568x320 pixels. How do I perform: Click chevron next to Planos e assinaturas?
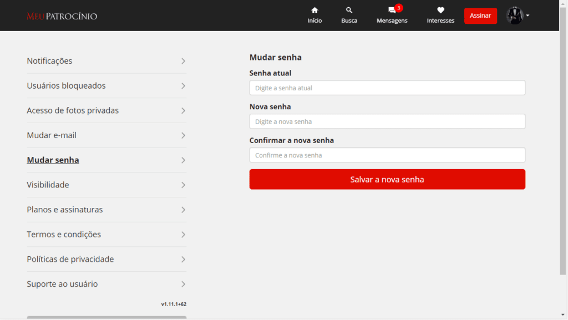[183, 210]
